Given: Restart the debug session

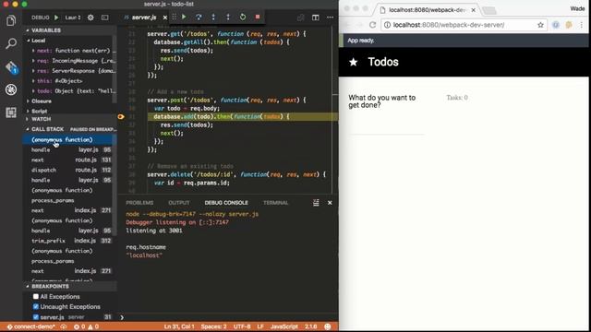Looking at the screenshot, I should point(243,17).
